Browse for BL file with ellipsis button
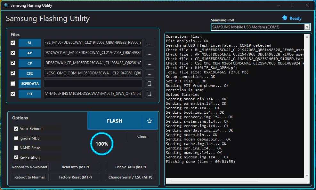316x190 pixels. [x=149, y=43]
